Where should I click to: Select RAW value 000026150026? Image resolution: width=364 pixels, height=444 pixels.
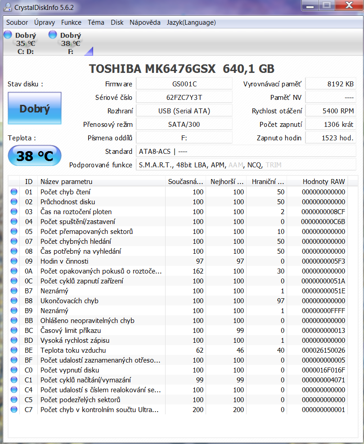[324, 350]
